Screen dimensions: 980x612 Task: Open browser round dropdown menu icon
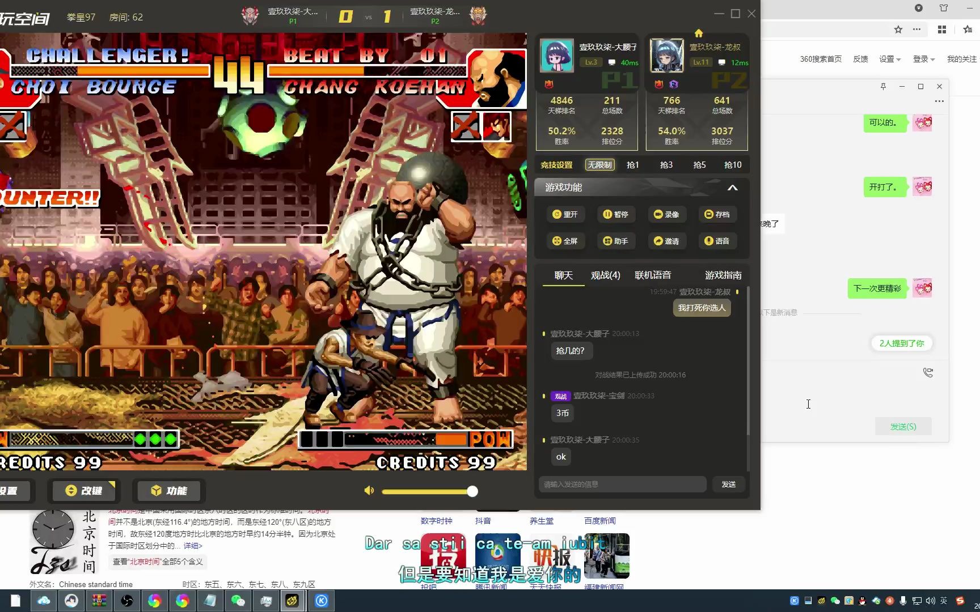pyautogui.click(x=919, y=8)
